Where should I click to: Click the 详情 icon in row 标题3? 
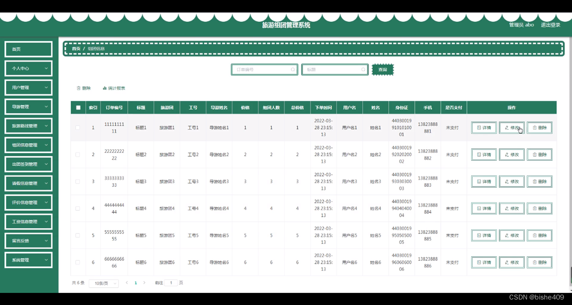479,182
